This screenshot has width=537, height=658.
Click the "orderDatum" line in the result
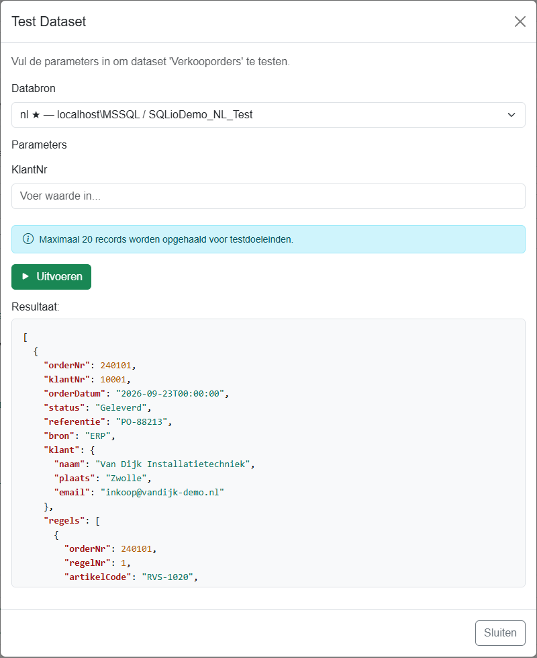[x=136, y=394]
